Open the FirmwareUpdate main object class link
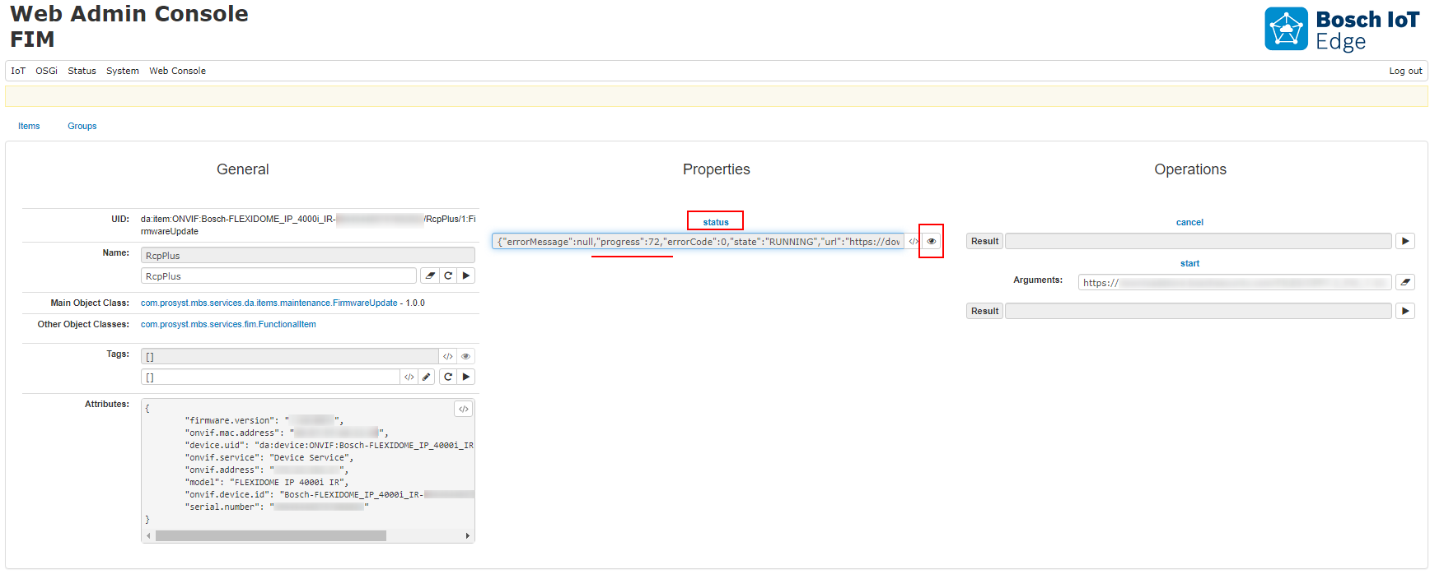Image resolution: width=1430 pixels, height=574 pixels. click(269, 303)
